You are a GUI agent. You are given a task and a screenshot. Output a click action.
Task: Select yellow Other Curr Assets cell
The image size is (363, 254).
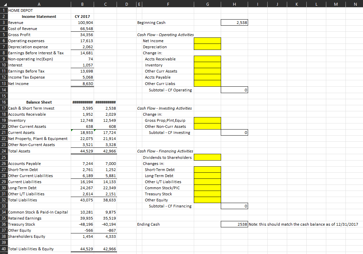tap(207, 71)
